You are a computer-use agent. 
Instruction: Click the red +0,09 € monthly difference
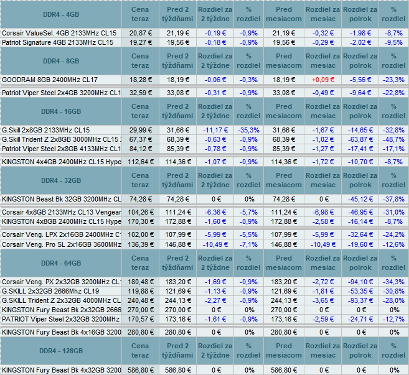click(323, 80)
